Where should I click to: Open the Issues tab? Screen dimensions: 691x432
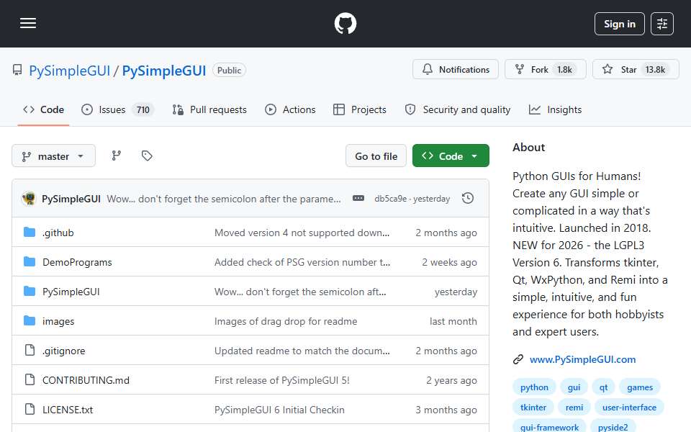117,109
